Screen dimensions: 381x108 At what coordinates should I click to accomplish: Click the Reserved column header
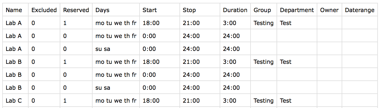[76, 10]
